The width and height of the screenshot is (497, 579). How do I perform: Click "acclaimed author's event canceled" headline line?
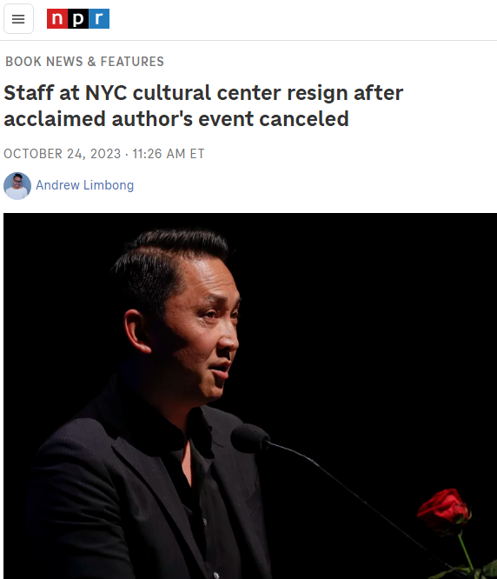[176, 119]
